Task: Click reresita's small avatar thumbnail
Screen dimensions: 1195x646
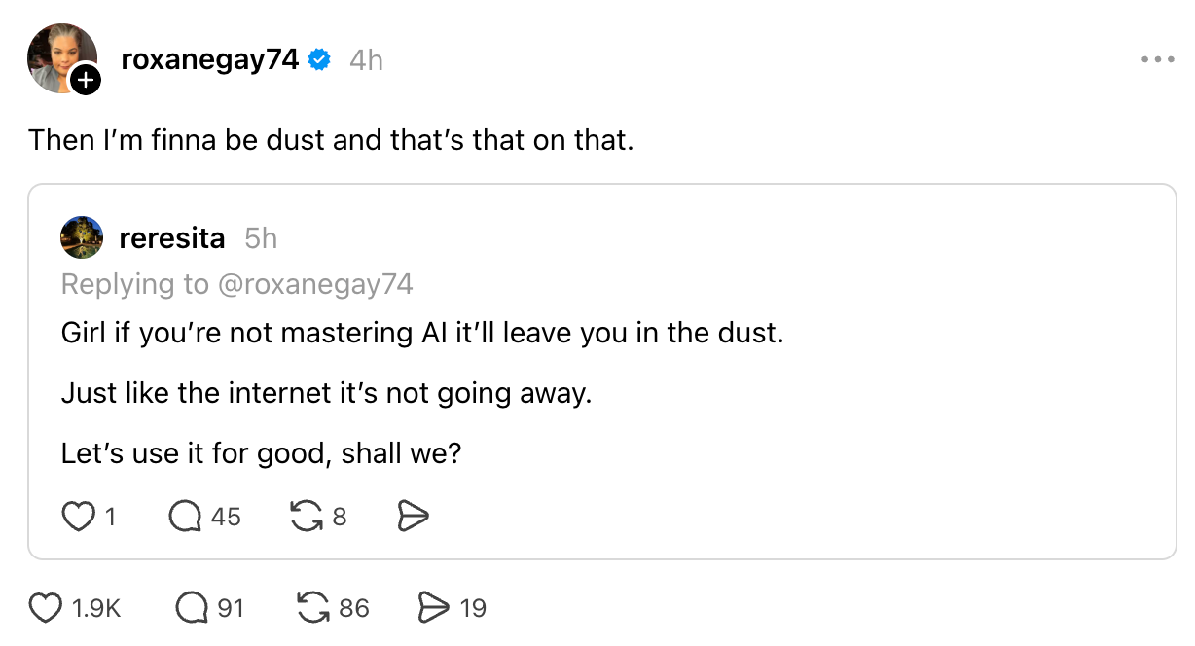Action: click(x=82, y=237)
